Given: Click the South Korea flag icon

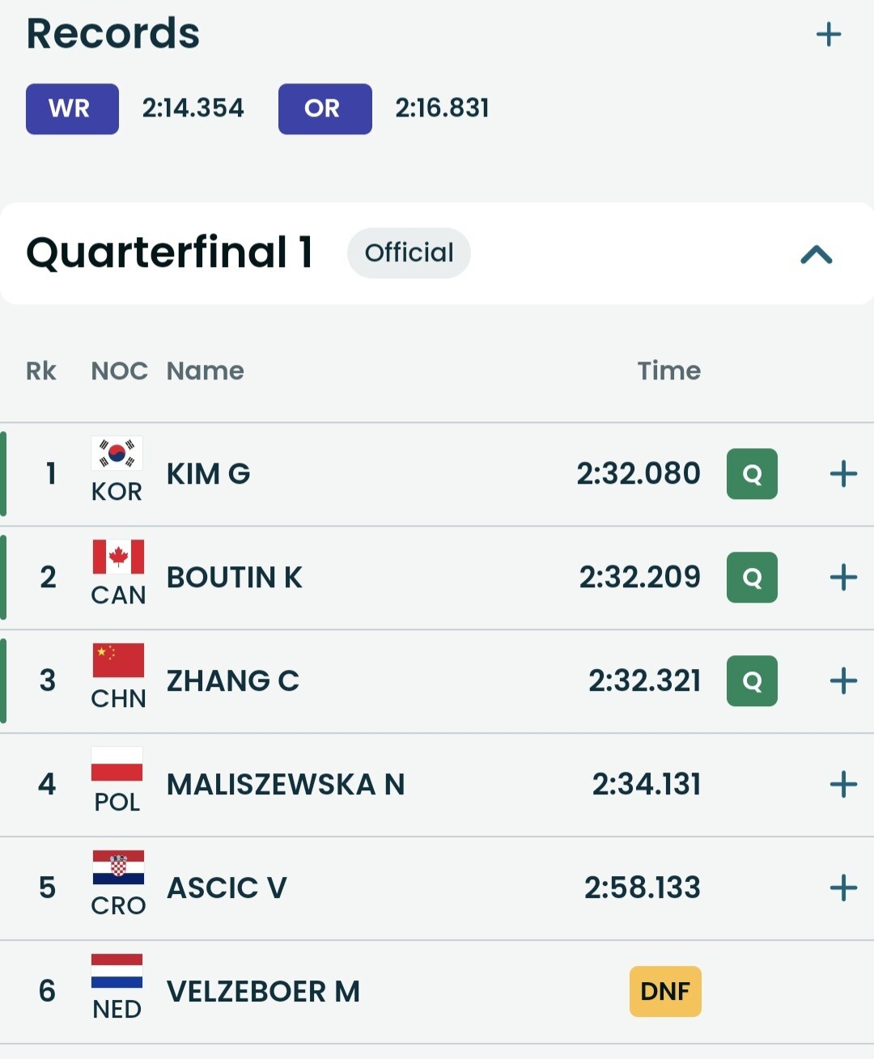Looking at the screenshot, I should click(x=117, y=454).
